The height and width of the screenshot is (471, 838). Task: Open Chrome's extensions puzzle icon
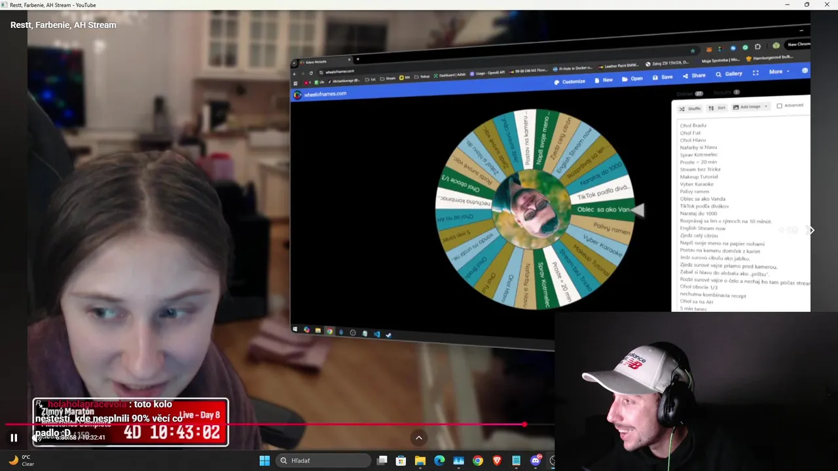(757, 47)
